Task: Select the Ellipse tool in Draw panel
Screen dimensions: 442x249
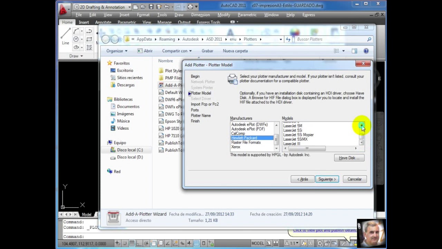Action: (x=76, y=47)
